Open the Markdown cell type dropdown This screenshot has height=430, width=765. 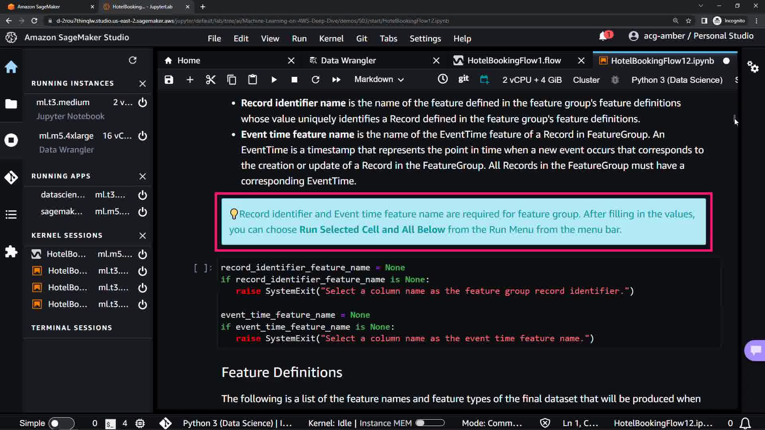pos(379,80)
